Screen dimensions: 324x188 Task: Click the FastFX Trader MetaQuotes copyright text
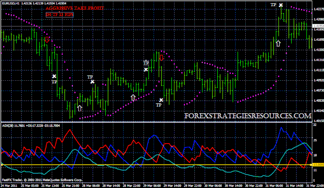tap(42, 180)
